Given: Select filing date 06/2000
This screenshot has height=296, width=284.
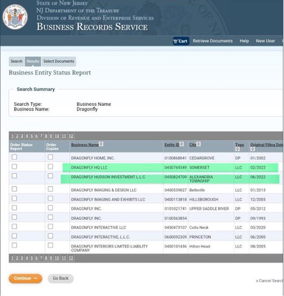Looking at the screenshot, I should point(258,237).
